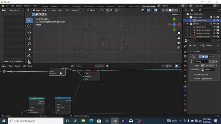The height and width of the screenshot is (124, 221).
Task: Click the outliner search field
Action: (x=207, y=10)
